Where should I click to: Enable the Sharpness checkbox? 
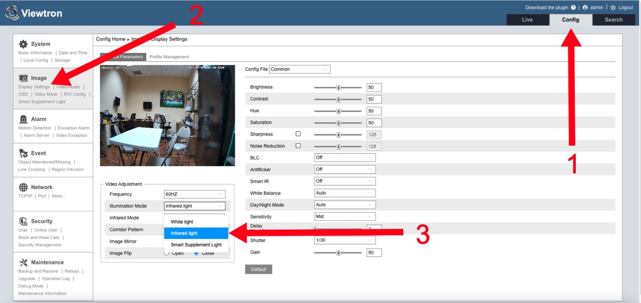point(298,134)
